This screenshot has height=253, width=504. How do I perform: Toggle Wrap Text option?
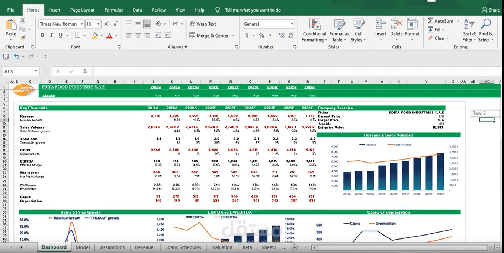pyautogui.click(x=203, y=24)
